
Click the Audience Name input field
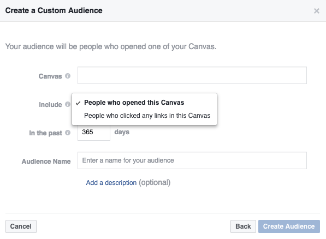coord(192,160)
